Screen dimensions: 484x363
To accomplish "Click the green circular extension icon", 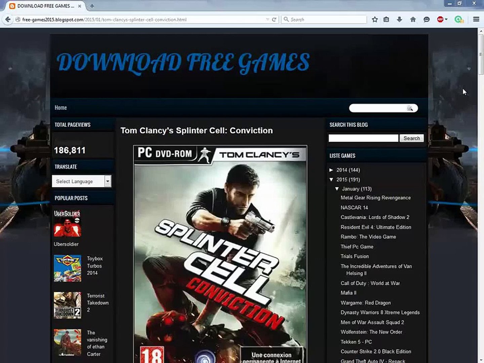I will [x=459, y=19].
